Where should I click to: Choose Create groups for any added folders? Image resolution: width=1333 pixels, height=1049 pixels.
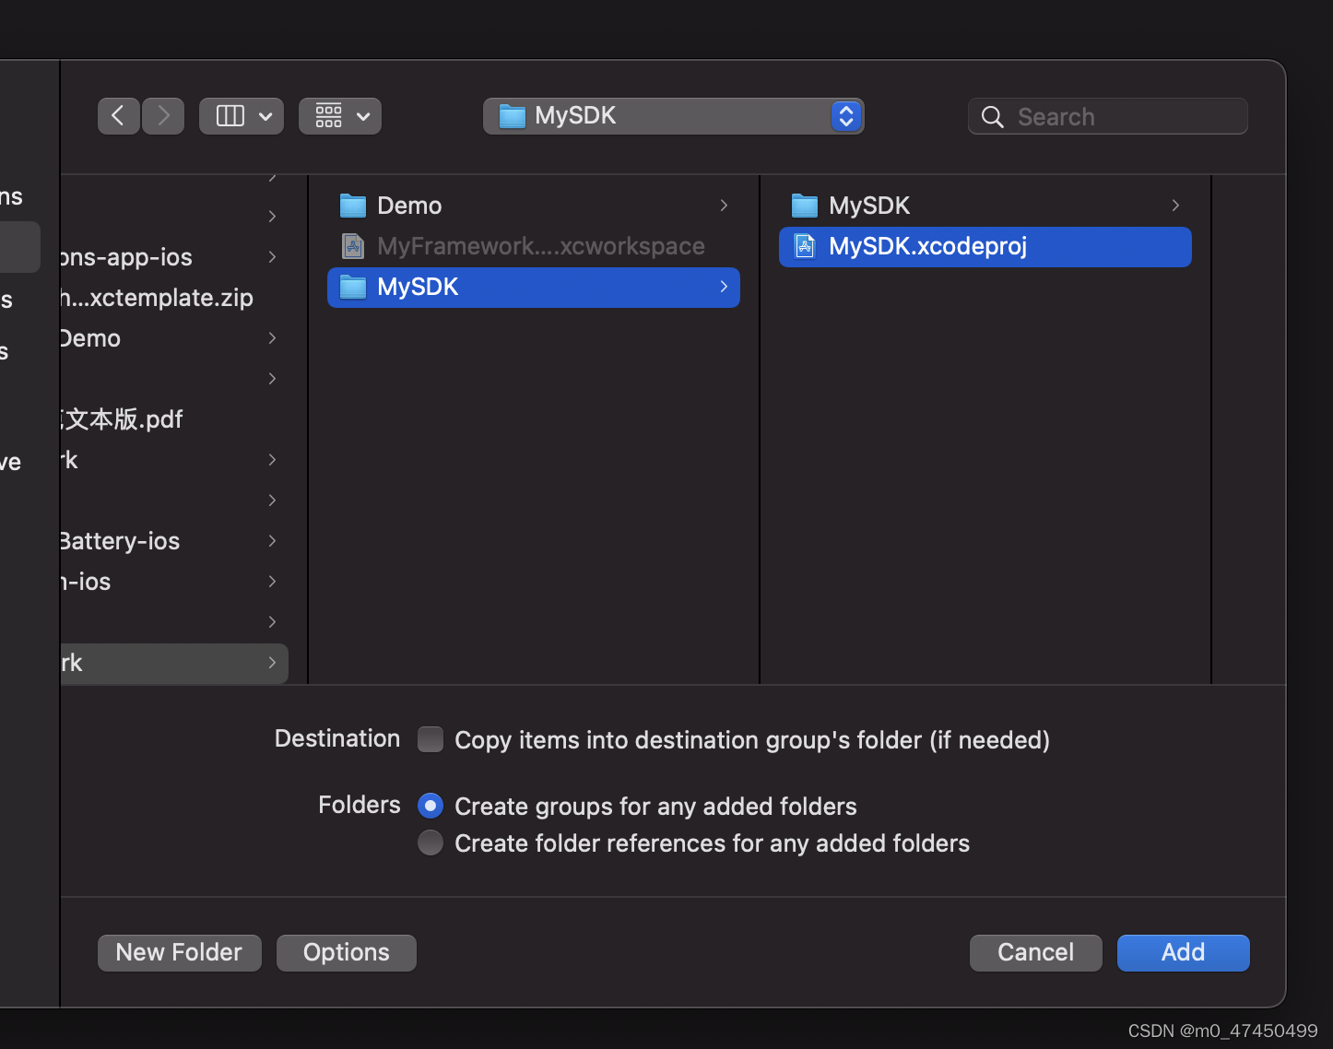click(431, 806)
